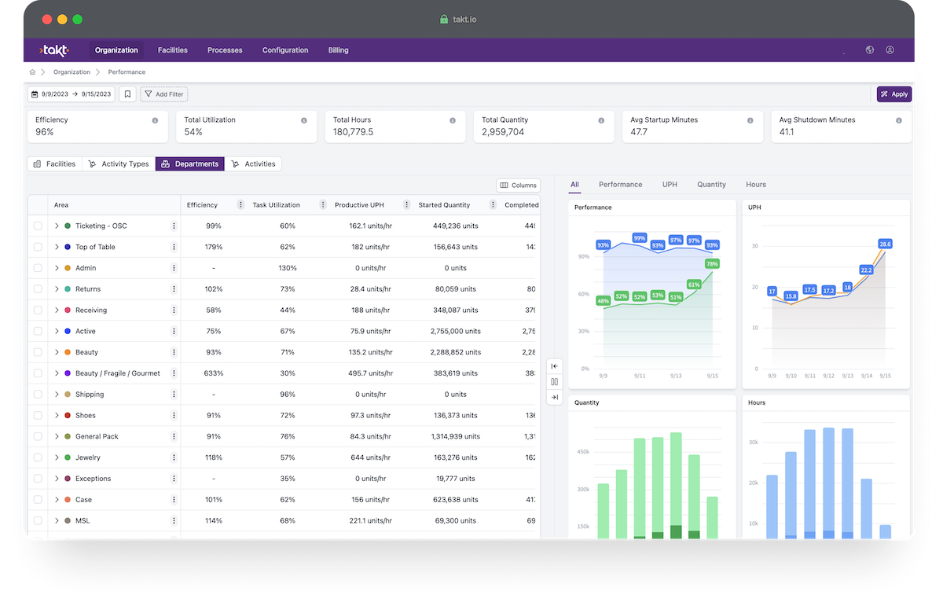
Task: Expand the Receiving department row
Action: 56,310
